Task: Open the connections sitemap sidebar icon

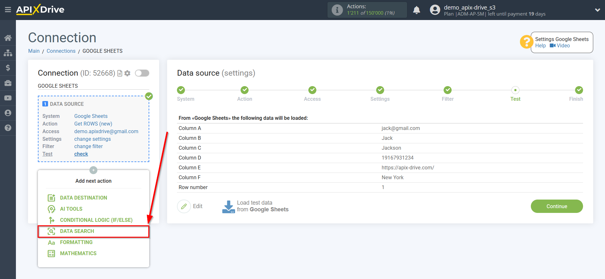Action: click(8, 53)
